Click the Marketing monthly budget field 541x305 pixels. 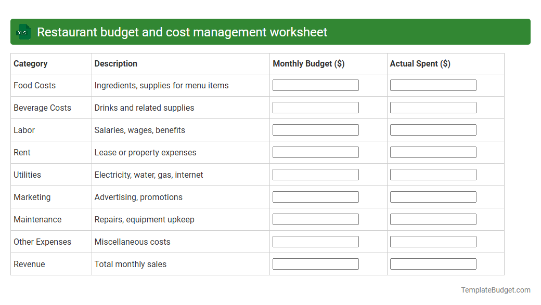pos(315,196)
